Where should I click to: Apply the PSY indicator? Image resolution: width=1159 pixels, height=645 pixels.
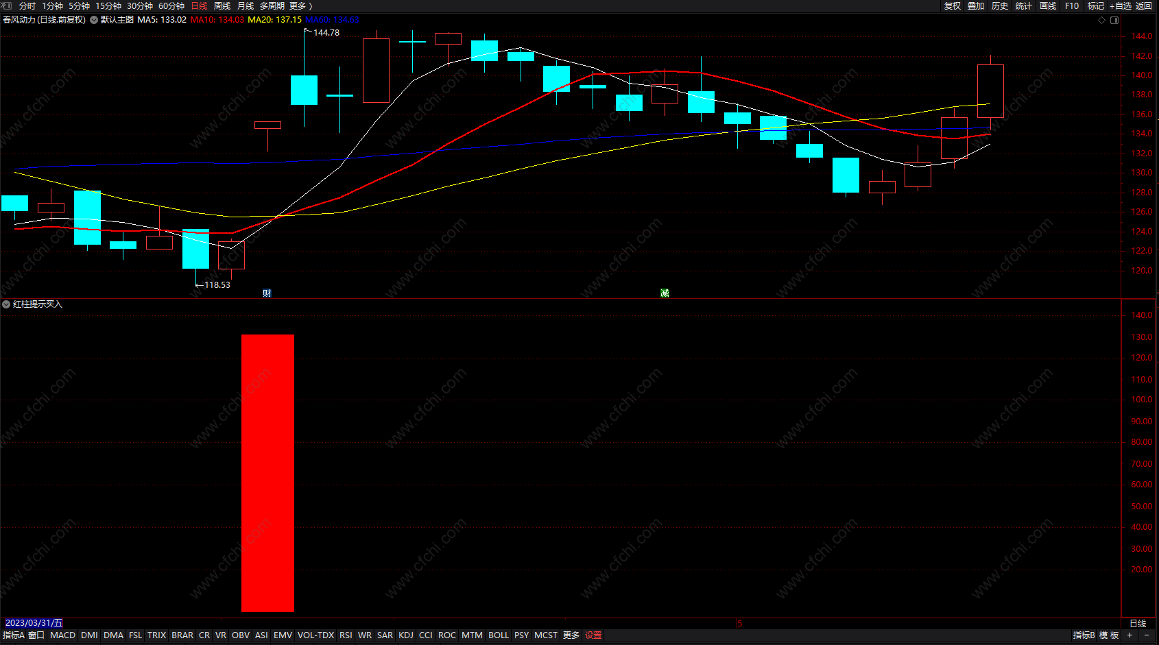pyautogui.click(x=522, y=635)
